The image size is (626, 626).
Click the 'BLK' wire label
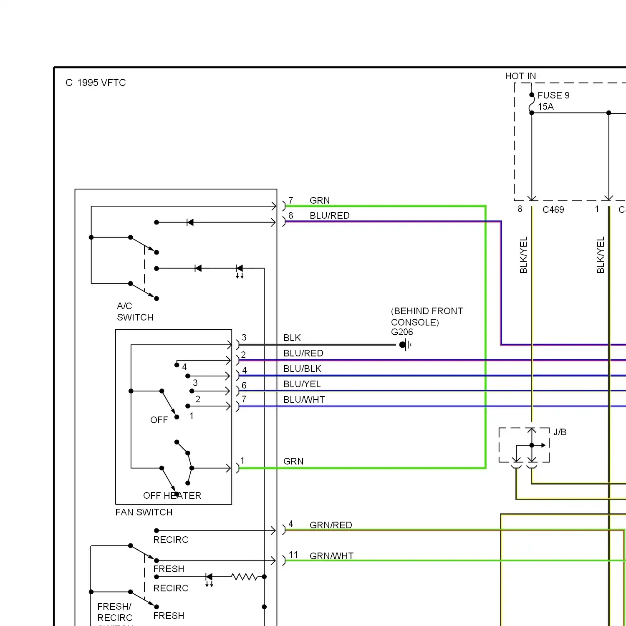pos(292,338)
